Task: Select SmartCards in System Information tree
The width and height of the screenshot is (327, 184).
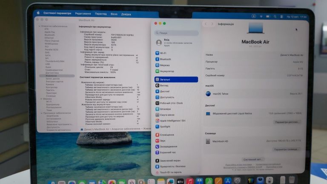Action: click(x=52, y=116)
